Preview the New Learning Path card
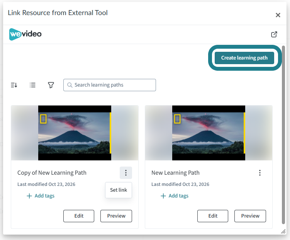 pyautogui.click(x=250, y=216)
